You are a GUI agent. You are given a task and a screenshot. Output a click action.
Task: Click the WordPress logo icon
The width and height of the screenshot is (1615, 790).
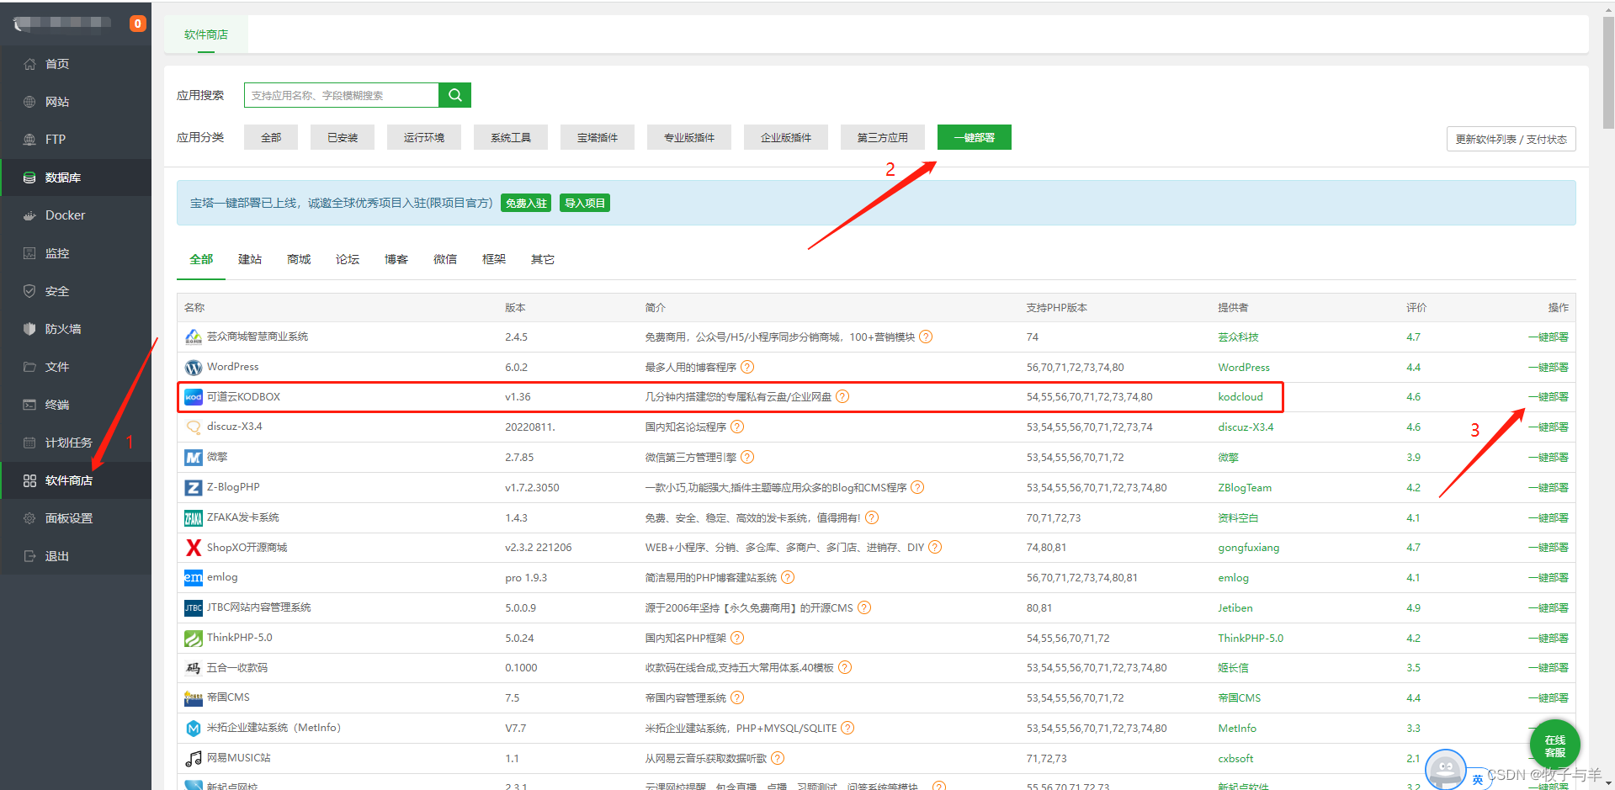pos(194,368)
